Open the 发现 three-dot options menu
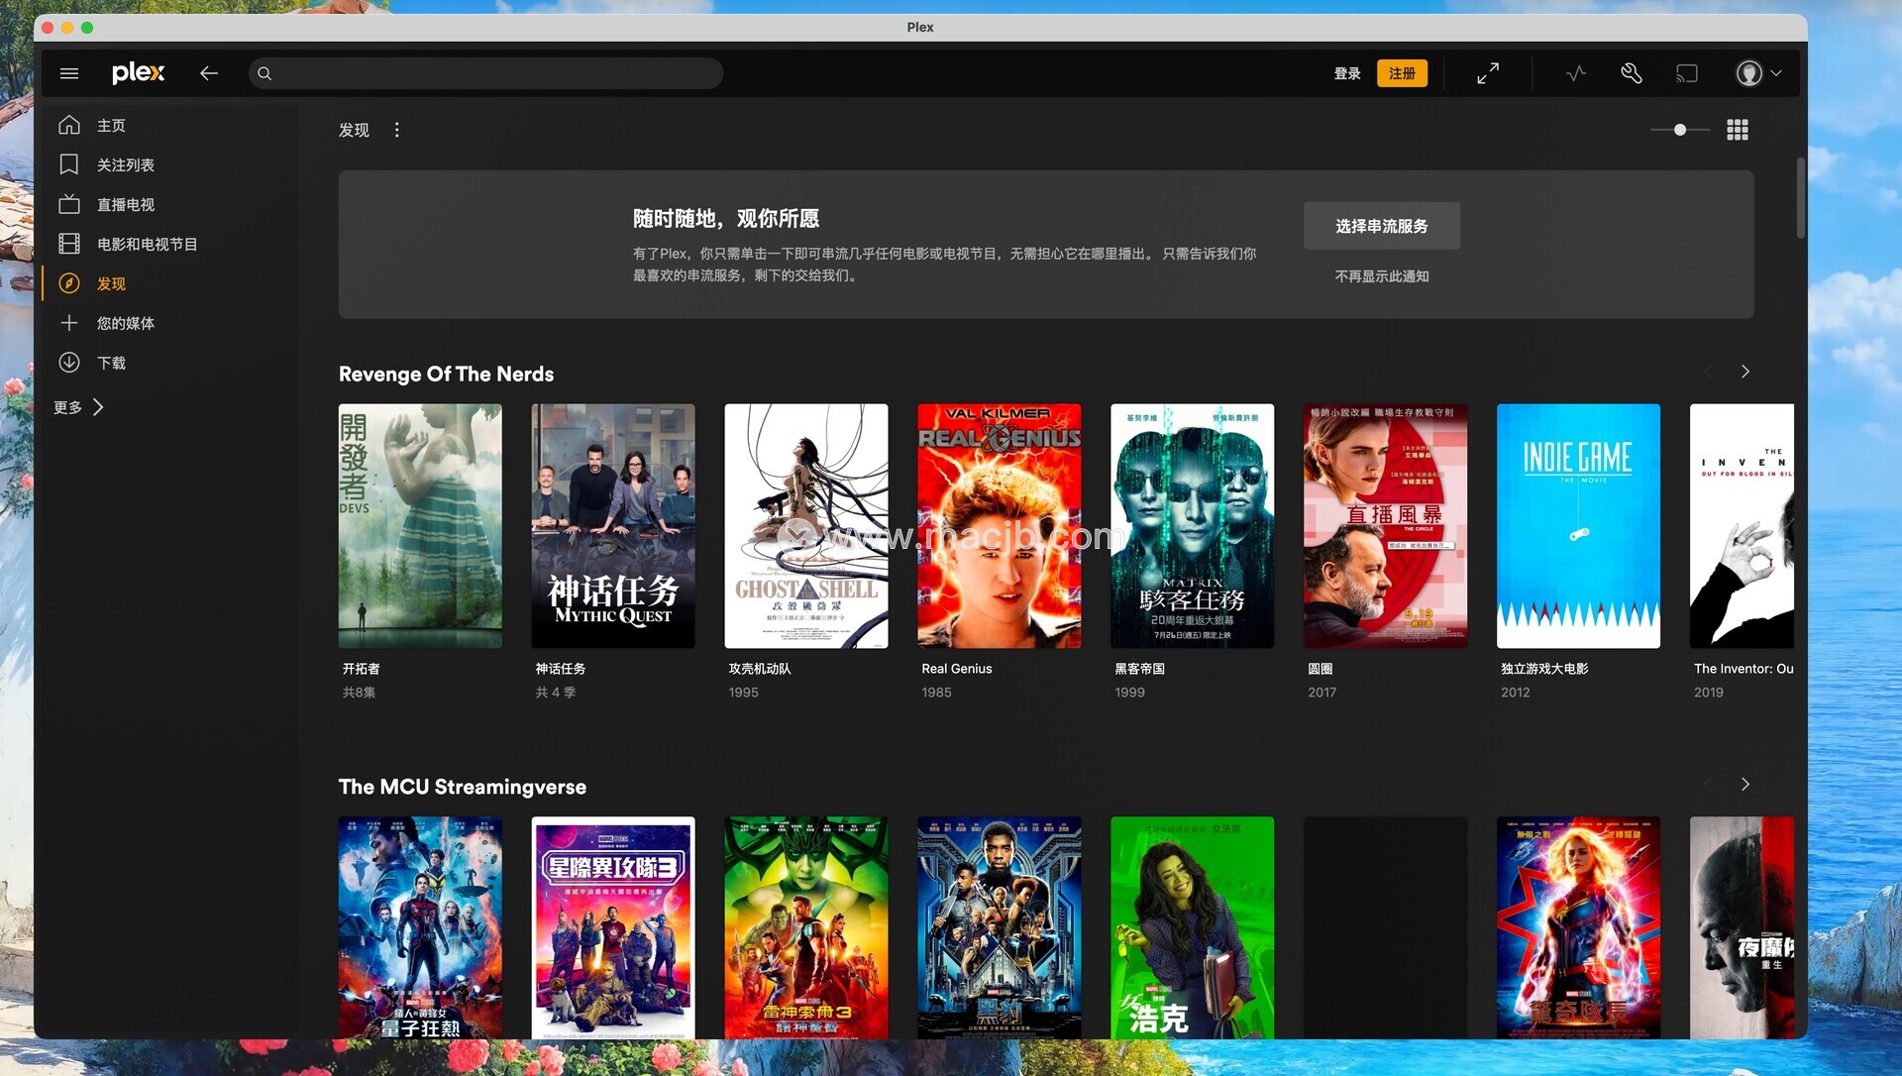This screenshot has width=1902, height=1076. [397, 130]
